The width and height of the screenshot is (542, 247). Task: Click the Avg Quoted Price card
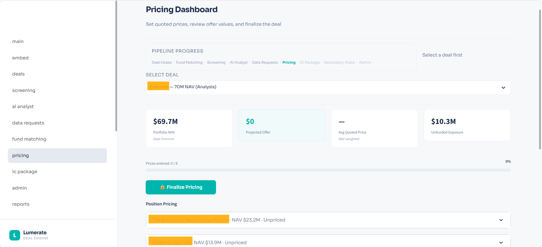pos(374,128)
